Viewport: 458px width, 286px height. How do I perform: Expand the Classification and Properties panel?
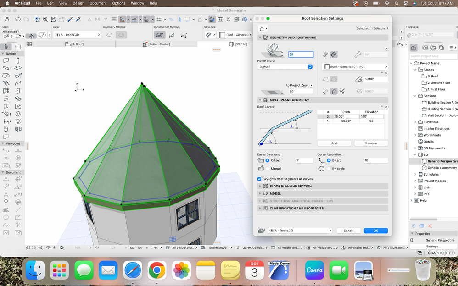pos(296,209)
